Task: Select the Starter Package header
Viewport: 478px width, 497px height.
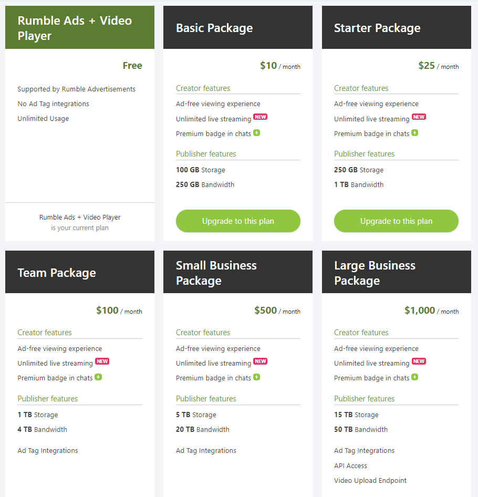Action: pos(397,27)
